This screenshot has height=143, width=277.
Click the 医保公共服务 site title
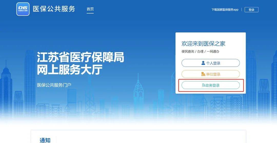pyautogui.click(x=54, y=9)
